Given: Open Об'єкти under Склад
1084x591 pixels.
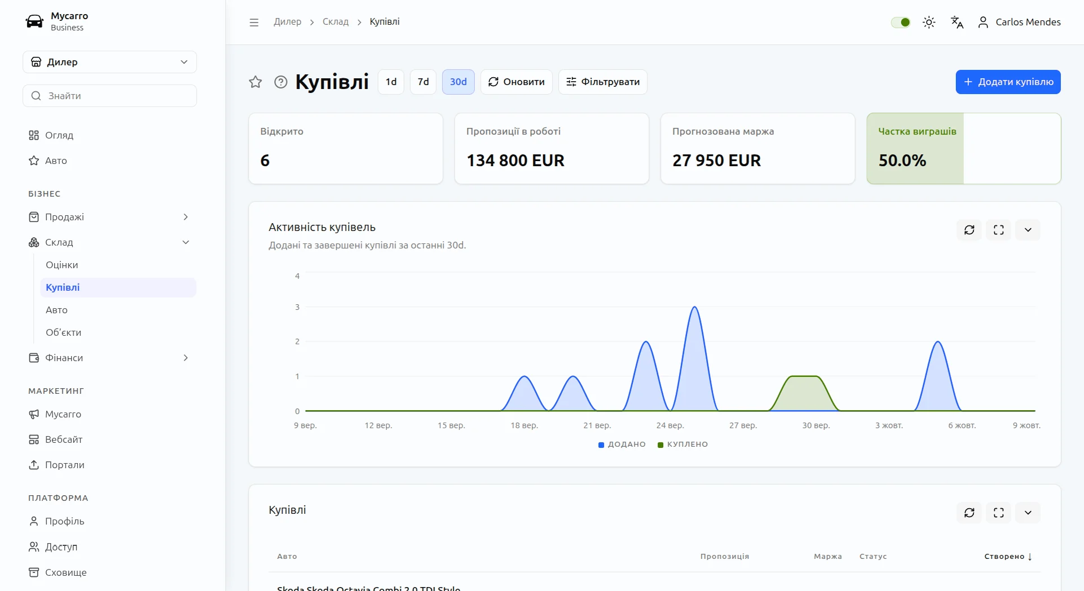Looking at the screenshot, I should [x=118, y=332].
